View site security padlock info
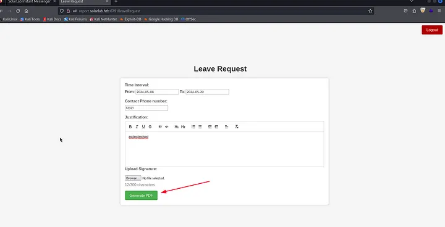The image size is (445, 227). 68,10
